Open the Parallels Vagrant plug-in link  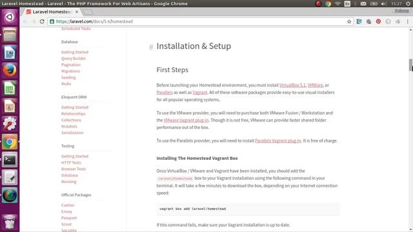pyautogui.click(x=278, y=140)
